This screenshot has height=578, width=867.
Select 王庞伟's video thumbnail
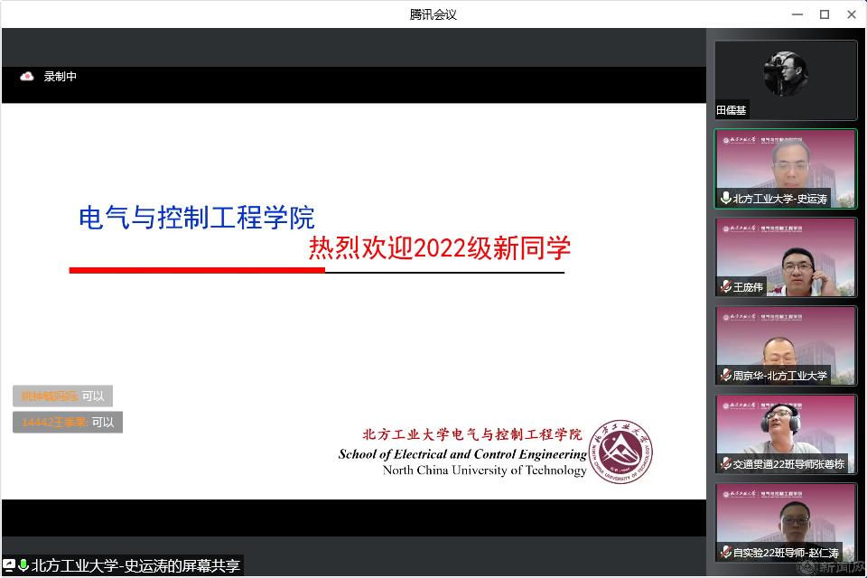click(785, 256)
